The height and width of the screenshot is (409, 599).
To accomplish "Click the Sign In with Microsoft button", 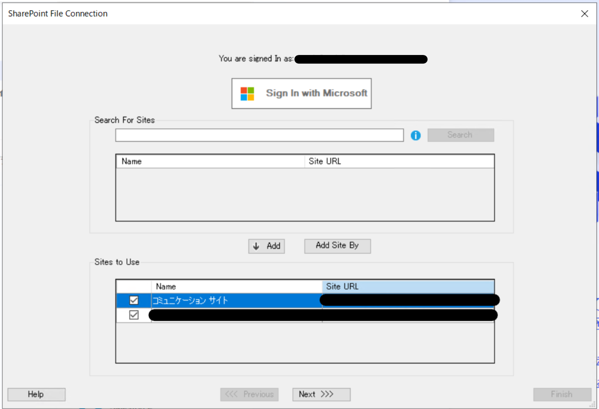I will pos(302,93).
